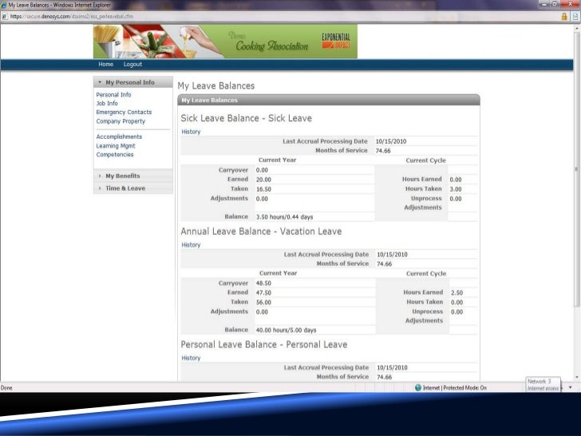View History for Annual Leave Balance

point(191,244)
